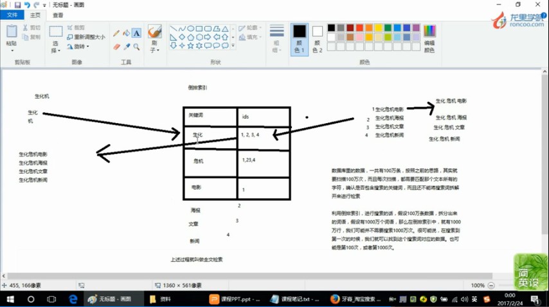The image size is (549, 307).
Task: Open Task View on the taskbar
Action: tap(51, 299)
